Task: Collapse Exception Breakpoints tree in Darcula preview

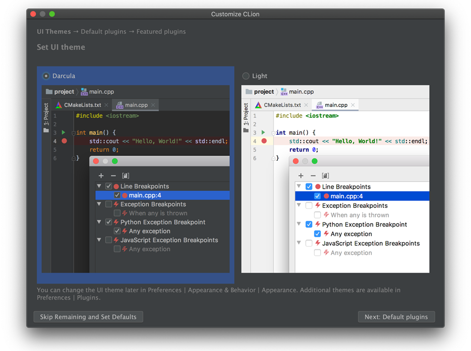Action: [99, 204]
